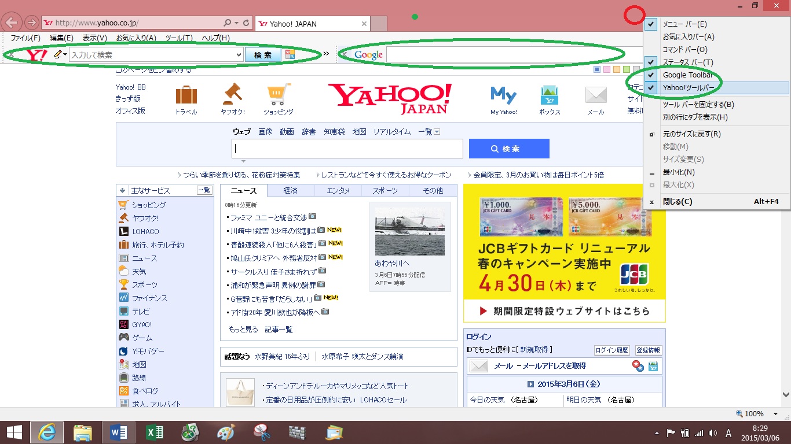Image resolution: width=791 pixels, height=444 pixels.
Task: Click the ゲーム controller icon in sidebar
Action: click(x=123, y=338)
